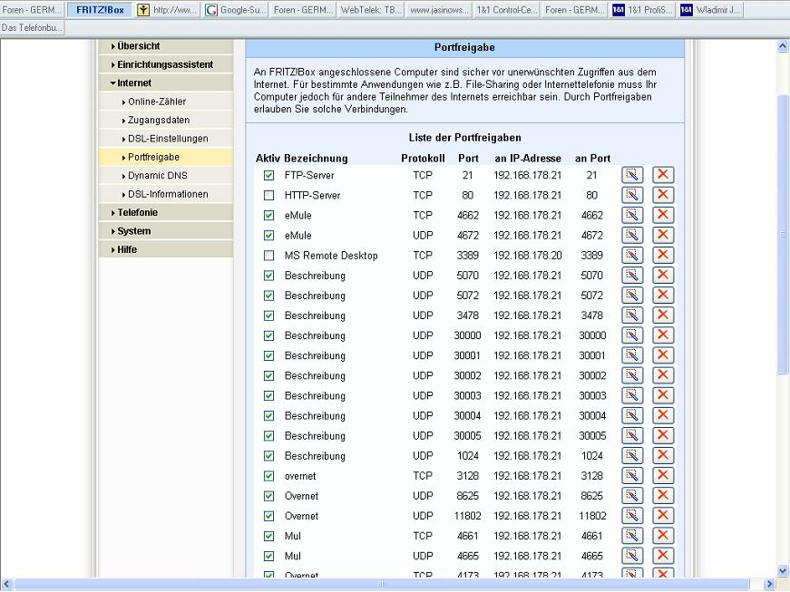Uncheck the port 5070 Aktiv checkbox

[269, 276]
